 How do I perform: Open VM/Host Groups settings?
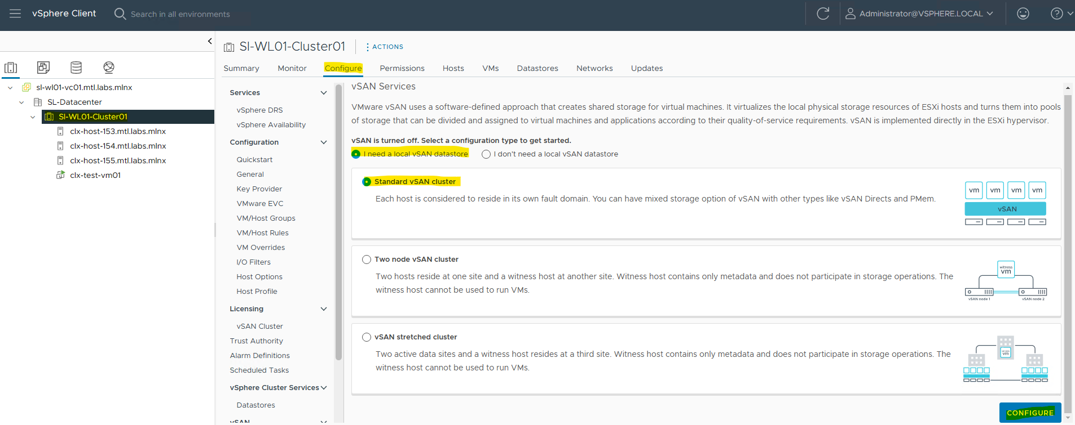pyautogui.click(x=266, y=218)
